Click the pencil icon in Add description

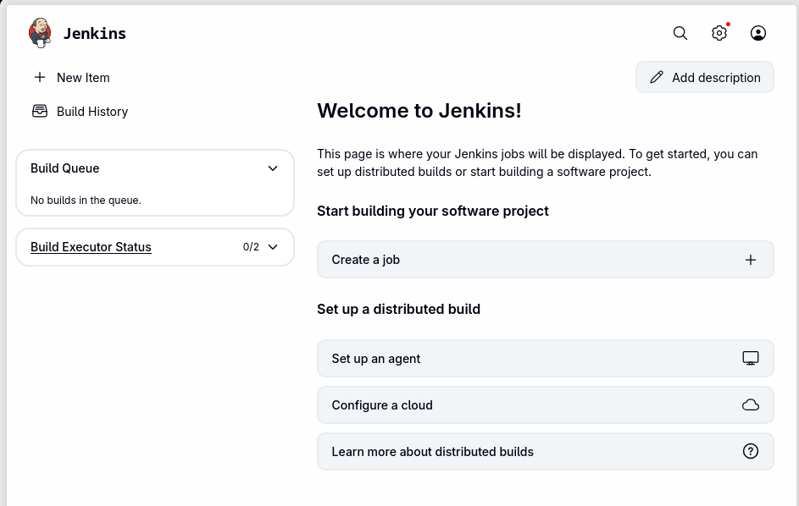pos(657,77)
